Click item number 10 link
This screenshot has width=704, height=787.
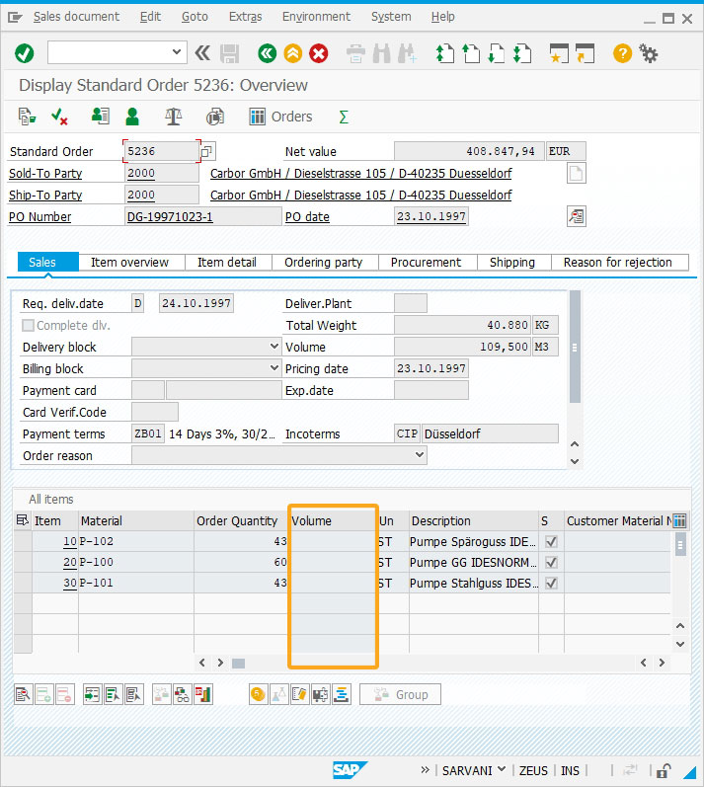pyautogui.click(x=70, y=541)
